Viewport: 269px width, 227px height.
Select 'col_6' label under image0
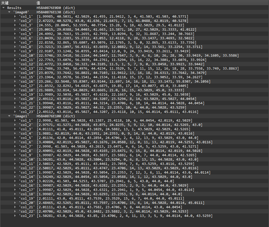pyautogui.click(x=26, y=38)
